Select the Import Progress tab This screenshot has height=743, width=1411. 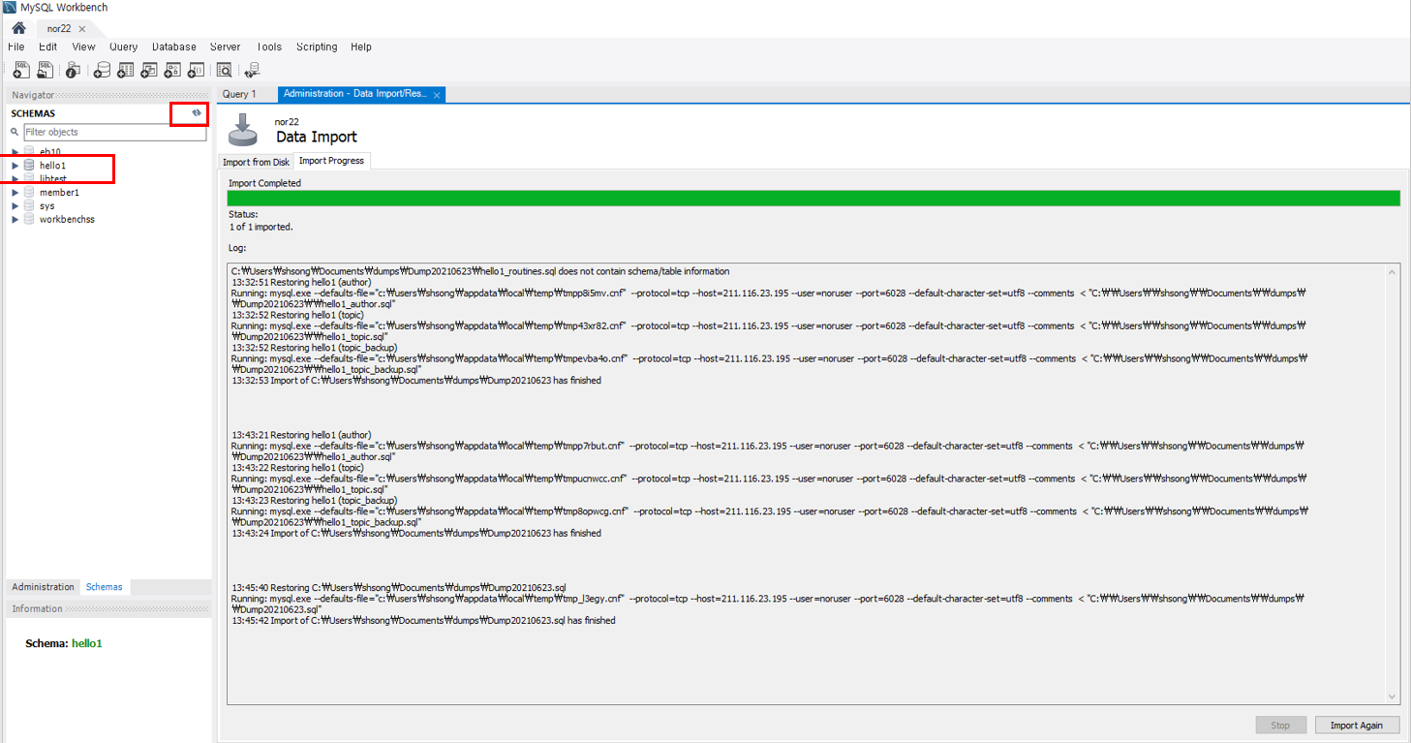click(x=331, y=161)
